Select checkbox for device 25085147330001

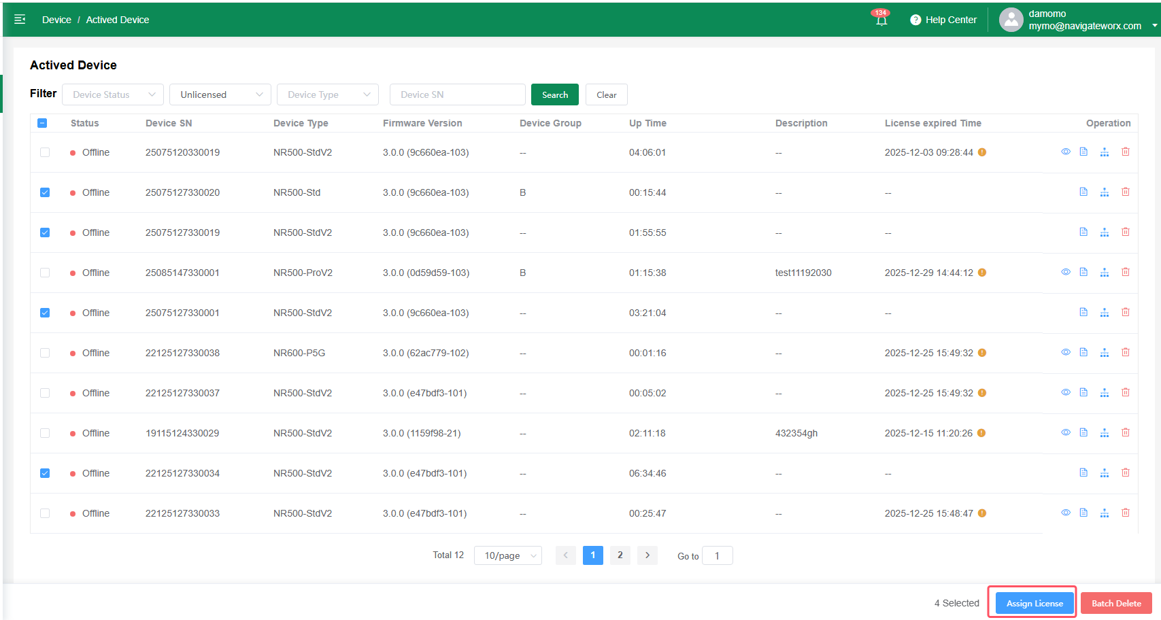point(45,273)
